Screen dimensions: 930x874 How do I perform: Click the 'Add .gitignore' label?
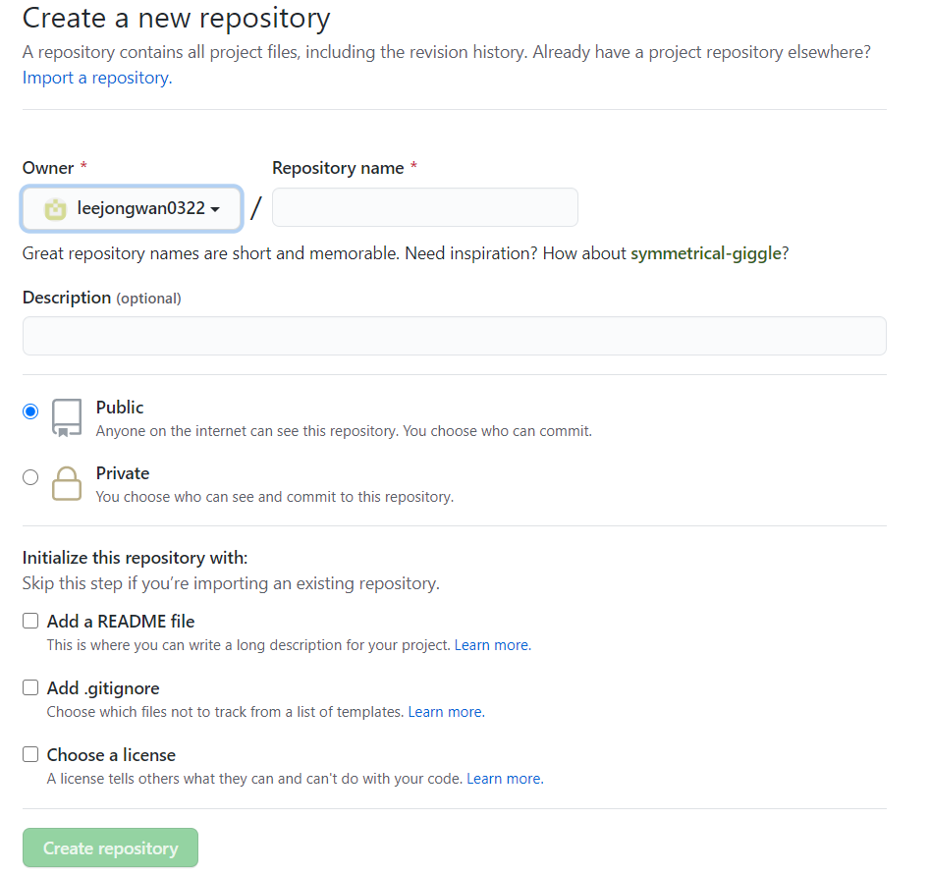[x=103, y=688]
